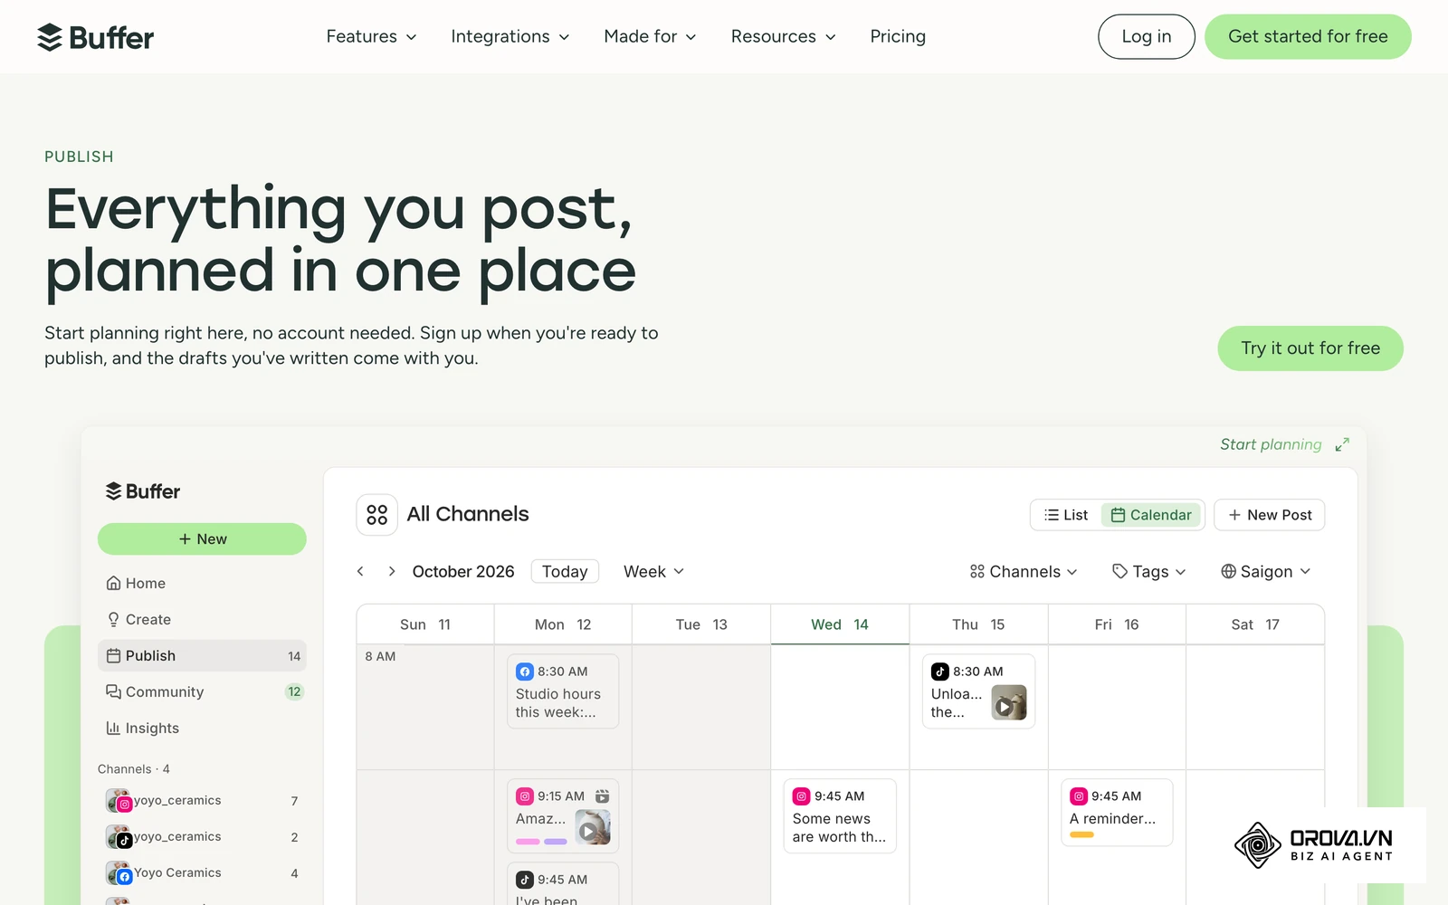Select the Mon 12 column header

click(563, 624)
